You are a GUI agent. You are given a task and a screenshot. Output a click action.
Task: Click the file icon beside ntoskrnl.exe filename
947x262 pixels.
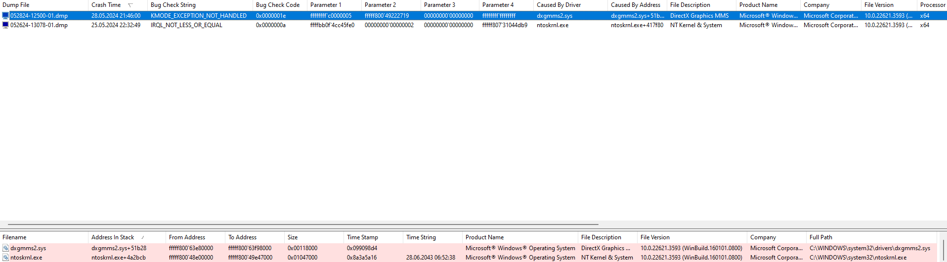pyautogui.click(x=5, y=258)
